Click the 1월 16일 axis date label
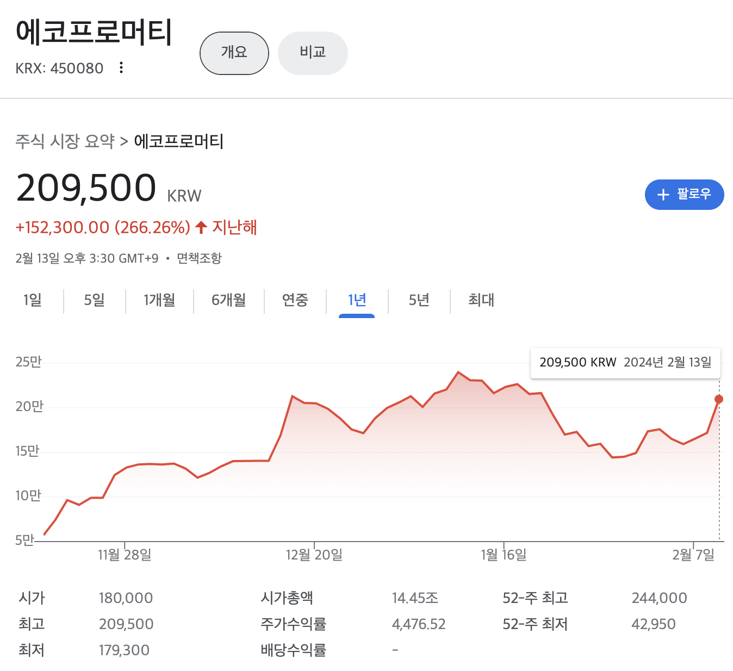This screenshot has width=733, height=671. (504, 555)
